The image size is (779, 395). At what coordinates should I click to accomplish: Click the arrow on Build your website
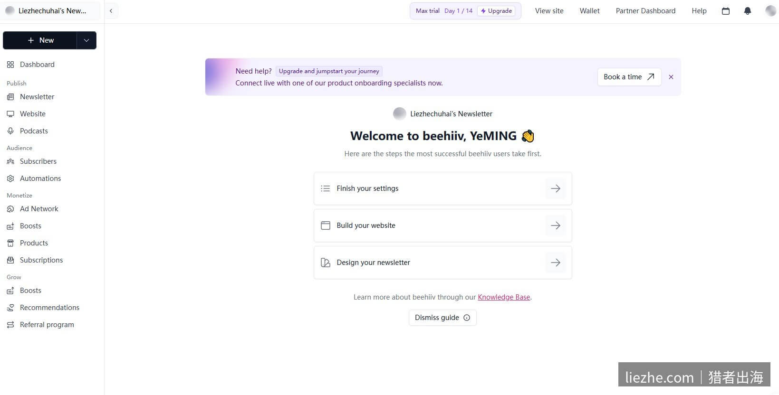556,226
